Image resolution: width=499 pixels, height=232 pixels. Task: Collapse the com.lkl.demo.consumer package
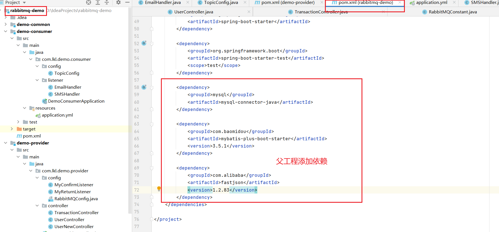[x=31, y=59]
